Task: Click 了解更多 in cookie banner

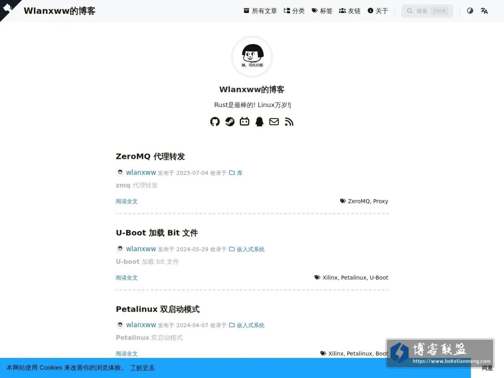Action: [x=142, y=367]
